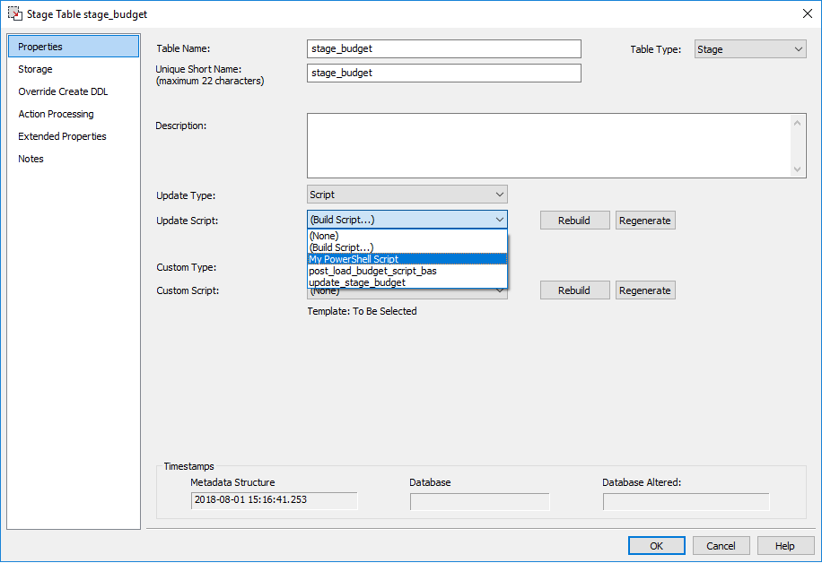Open the Notes page
This screenshot has width=822, height=563.
pyautogui.click(x=31, y=159)
